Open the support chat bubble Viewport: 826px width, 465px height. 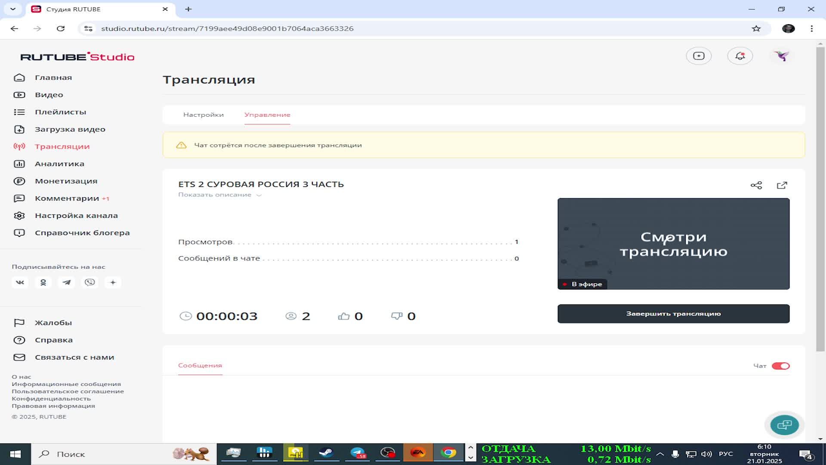(784, 425)
